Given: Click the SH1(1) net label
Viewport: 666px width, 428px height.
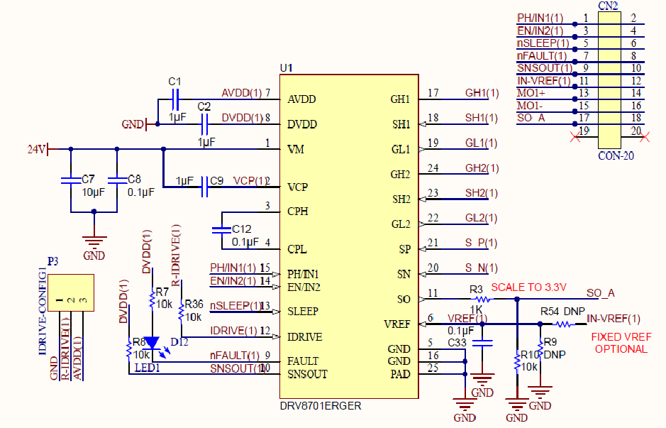Looking at the screenshot, I should coord(481,118).
